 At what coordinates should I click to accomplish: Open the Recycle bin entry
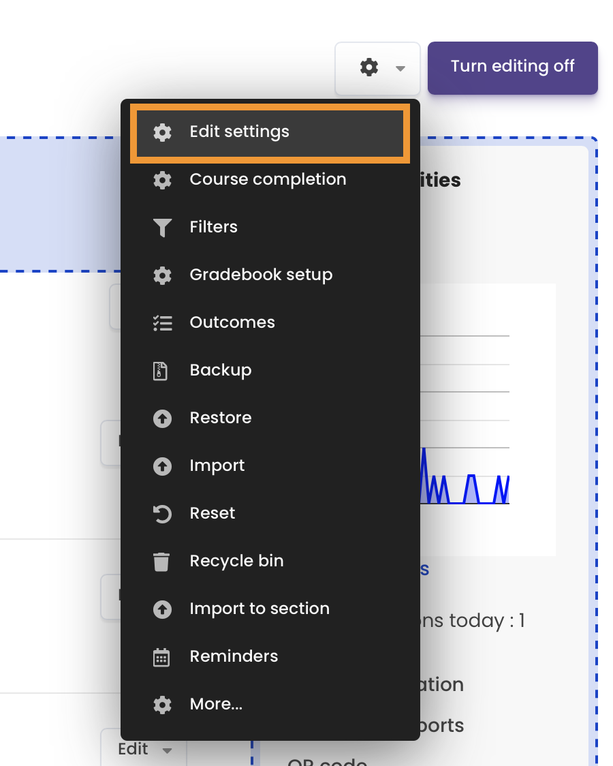click(270, 562)
